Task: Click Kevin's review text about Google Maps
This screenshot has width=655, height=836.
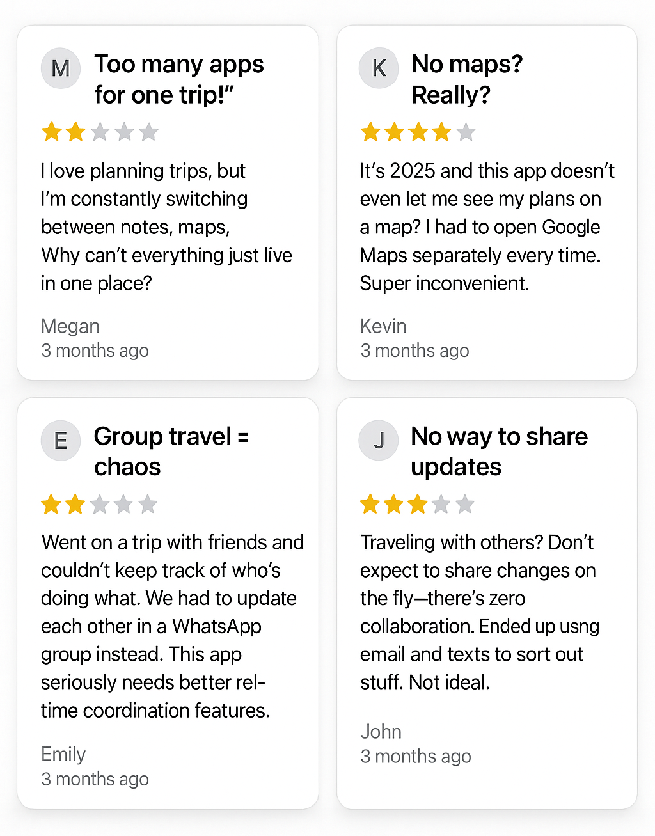Action: (x=487, y=227)
